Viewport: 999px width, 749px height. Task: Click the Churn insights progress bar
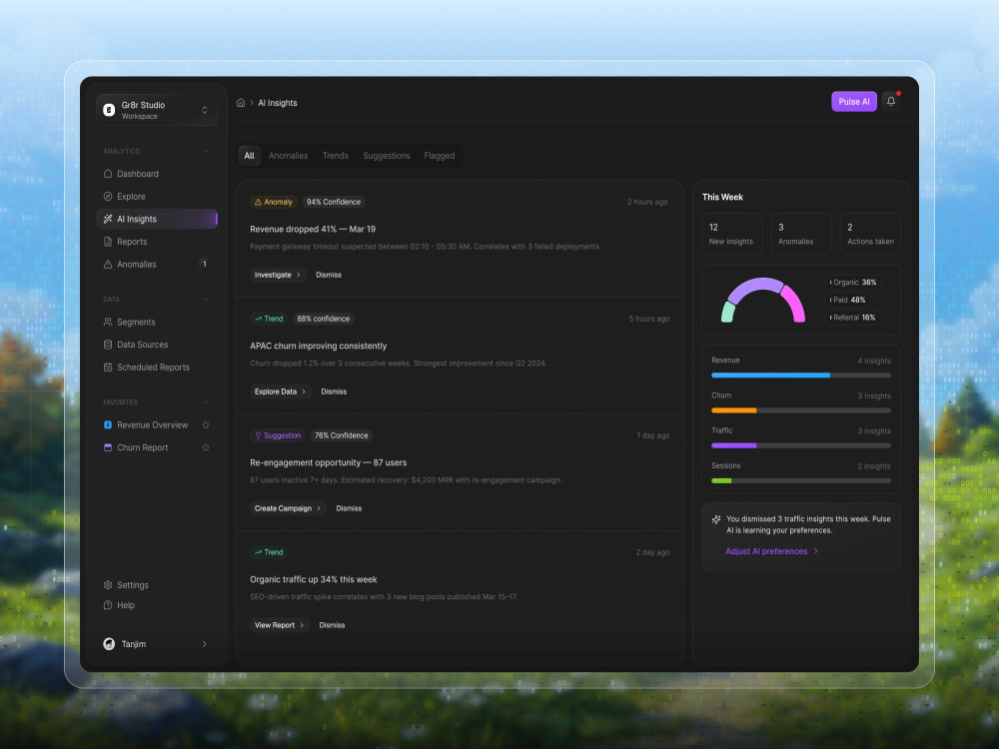pyautogui.click(x=801, y=410)
